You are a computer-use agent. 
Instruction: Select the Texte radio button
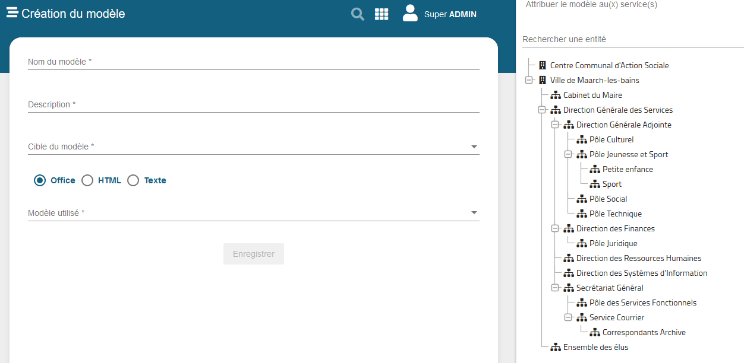tap(133, 180)
